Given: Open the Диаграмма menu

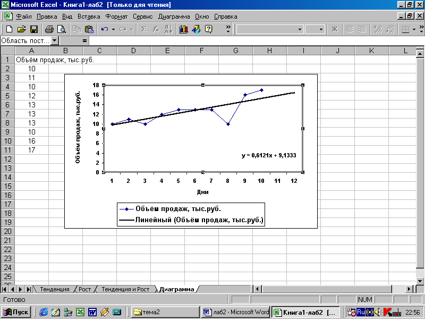Looking at the screenshot, I should click(174, 16).
